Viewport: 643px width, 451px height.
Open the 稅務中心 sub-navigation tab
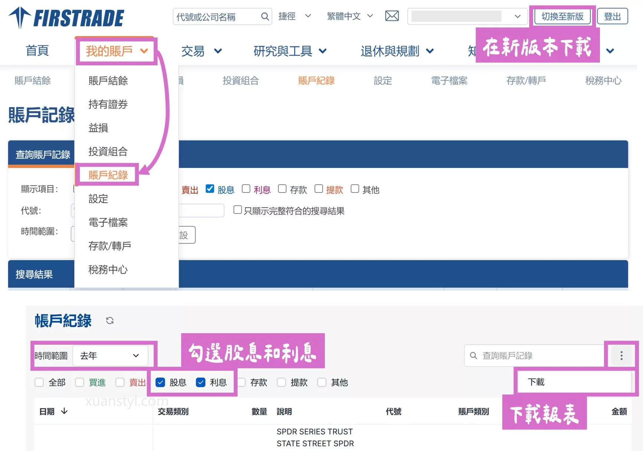[x=603, y=80]
